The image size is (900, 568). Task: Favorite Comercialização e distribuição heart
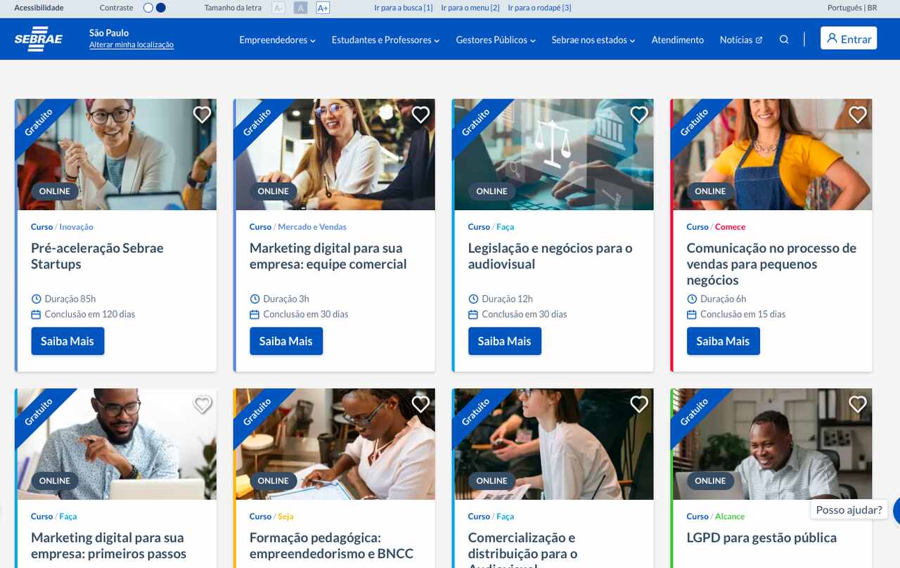(639, 404)
